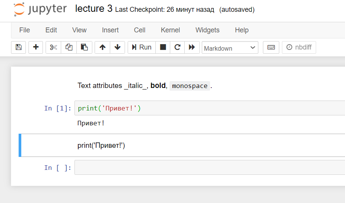Viewport: 345px width, 203px height.
Task: Open the File menu
Action: [24, 30]
